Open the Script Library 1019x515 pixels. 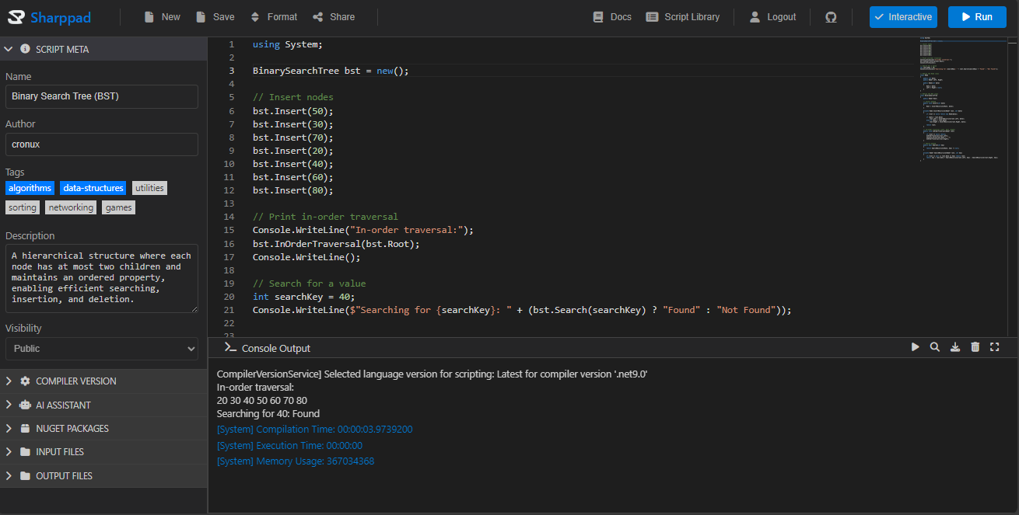(682, 16)
